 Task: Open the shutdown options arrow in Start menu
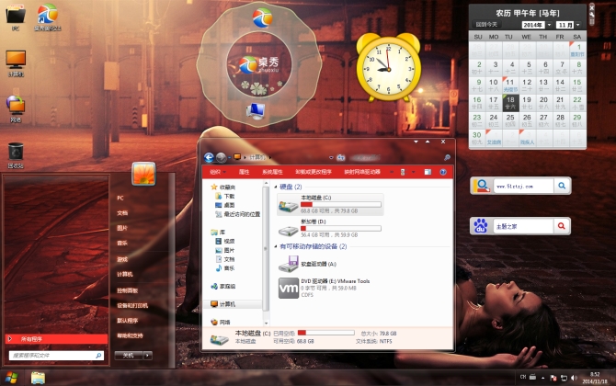tap(148, 356)
